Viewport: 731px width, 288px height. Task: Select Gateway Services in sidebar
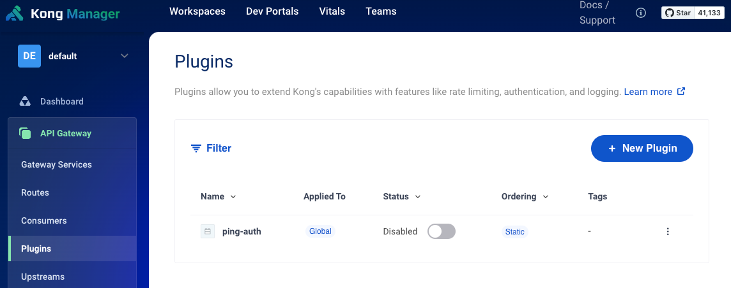tap(56, 164)
